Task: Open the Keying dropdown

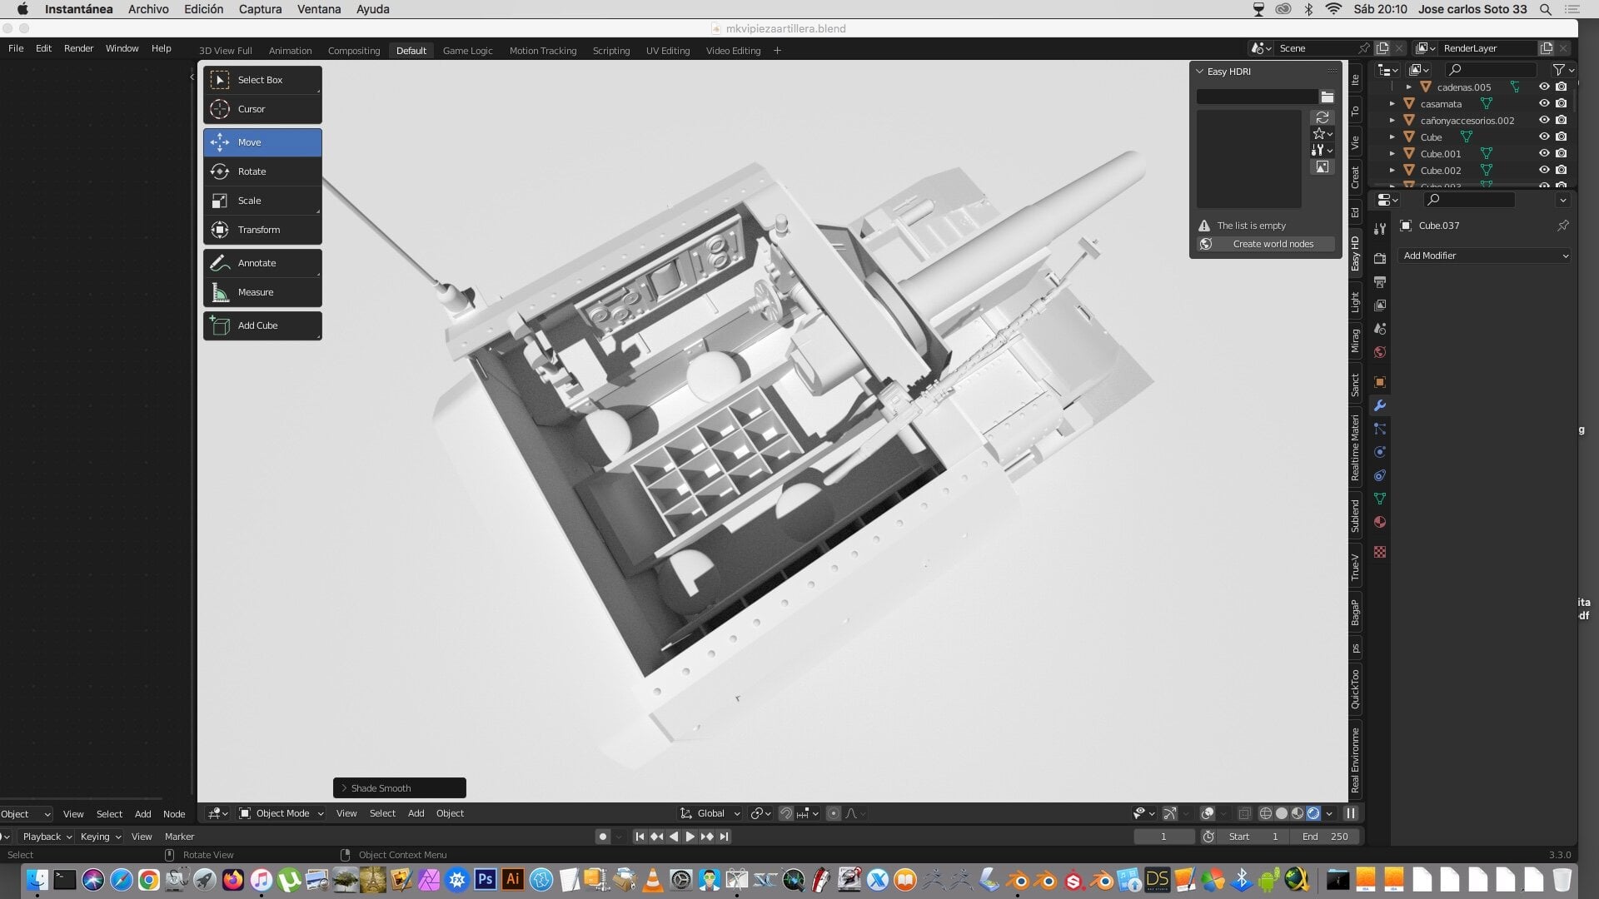Action: [x=101, y=837]
